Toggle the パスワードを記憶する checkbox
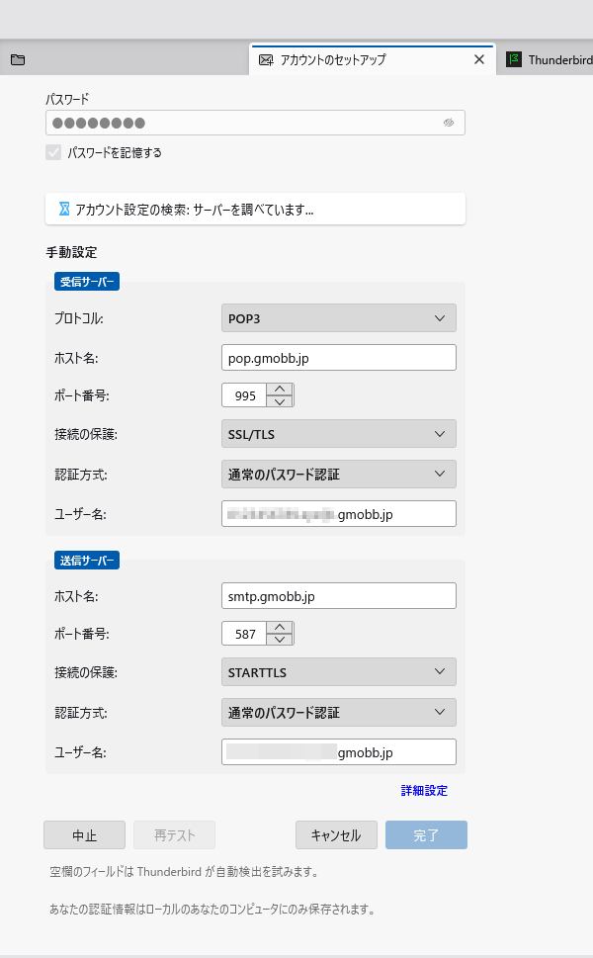The width and height of the screenshot is (593, 958). coord(53,153)
